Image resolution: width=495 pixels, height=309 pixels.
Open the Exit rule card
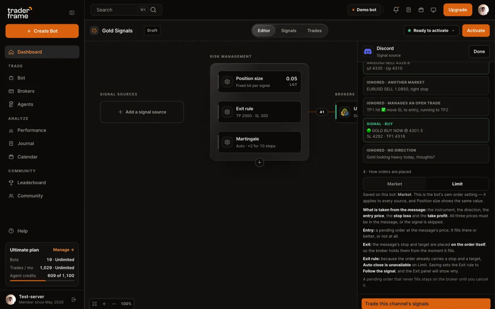pos(260,112)
